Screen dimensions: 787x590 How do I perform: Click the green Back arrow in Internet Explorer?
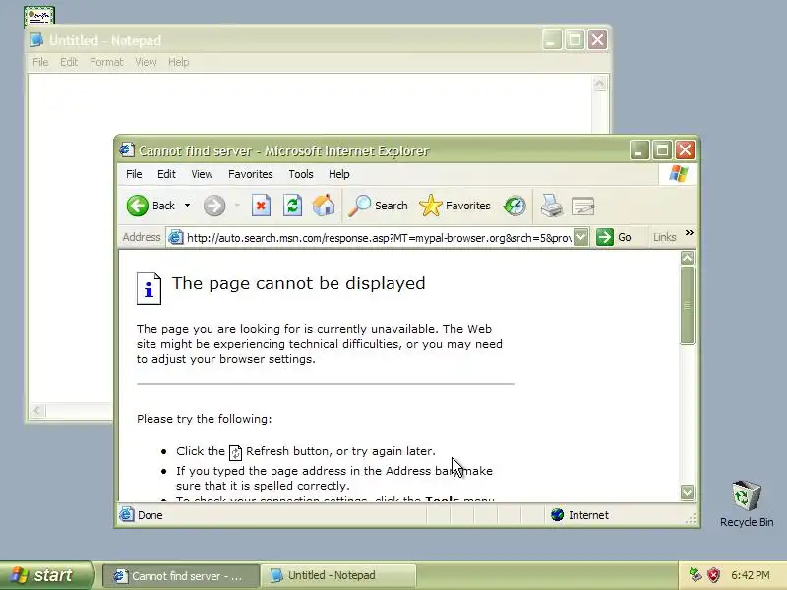pyautogui.click(x=137, y=206)
